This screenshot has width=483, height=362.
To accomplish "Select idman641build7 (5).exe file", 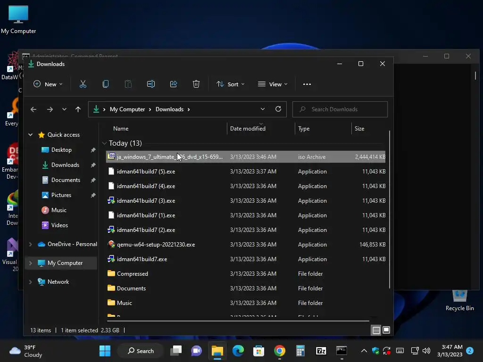I will (245, 172).
